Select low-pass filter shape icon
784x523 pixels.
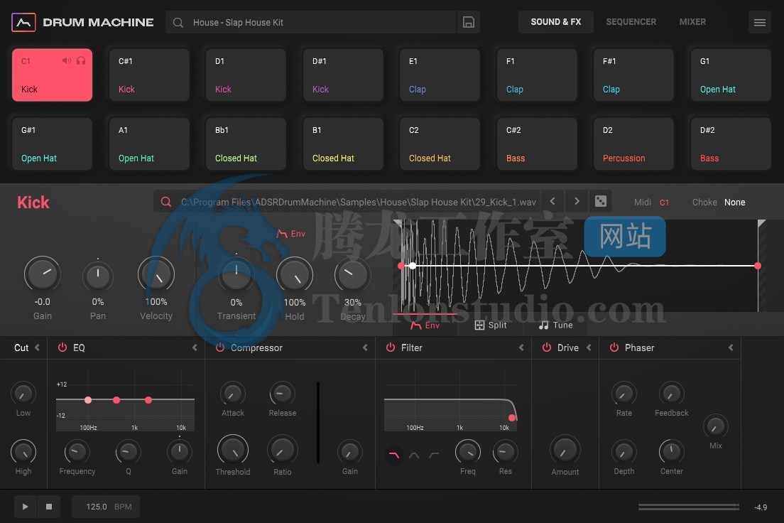[394, 455]
